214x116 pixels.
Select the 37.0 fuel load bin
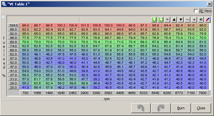(13, 75)
